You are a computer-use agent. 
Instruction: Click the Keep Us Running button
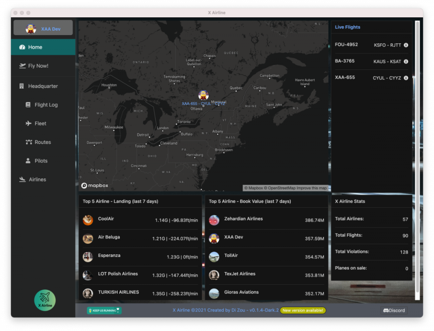click(104, 311)
